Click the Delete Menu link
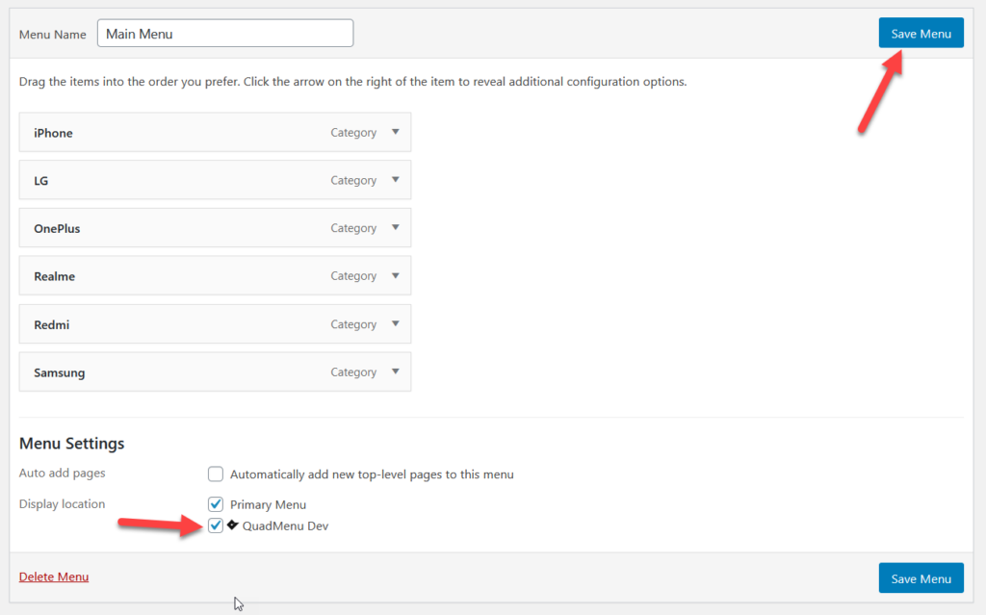This screenshot has height=615, width=986. (x=54, y=577)
